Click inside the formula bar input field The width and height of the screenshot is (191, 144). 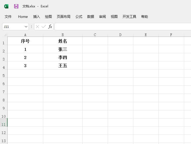pos(121,27)
